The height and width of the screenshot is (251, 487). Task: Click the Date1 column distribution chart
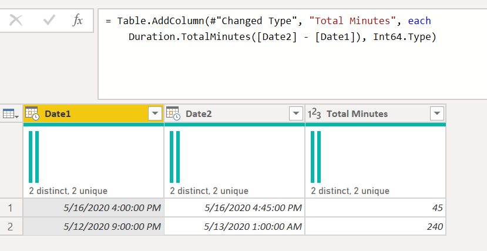tap(93, 158)
